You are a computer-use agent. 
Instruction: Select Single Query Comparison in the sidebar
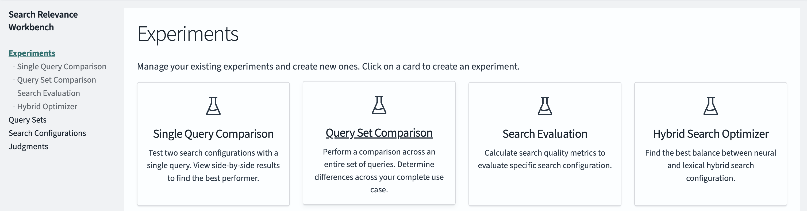pos(62,67)
